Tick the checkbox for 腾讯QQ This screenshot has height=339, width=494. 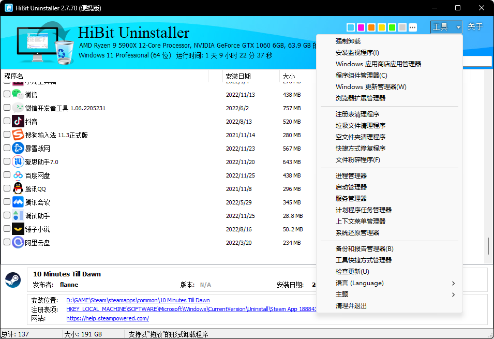(7, 188)
